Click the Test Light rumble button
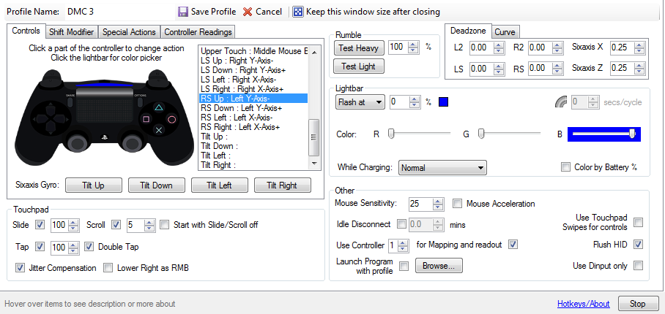 [x=359, y=66]
